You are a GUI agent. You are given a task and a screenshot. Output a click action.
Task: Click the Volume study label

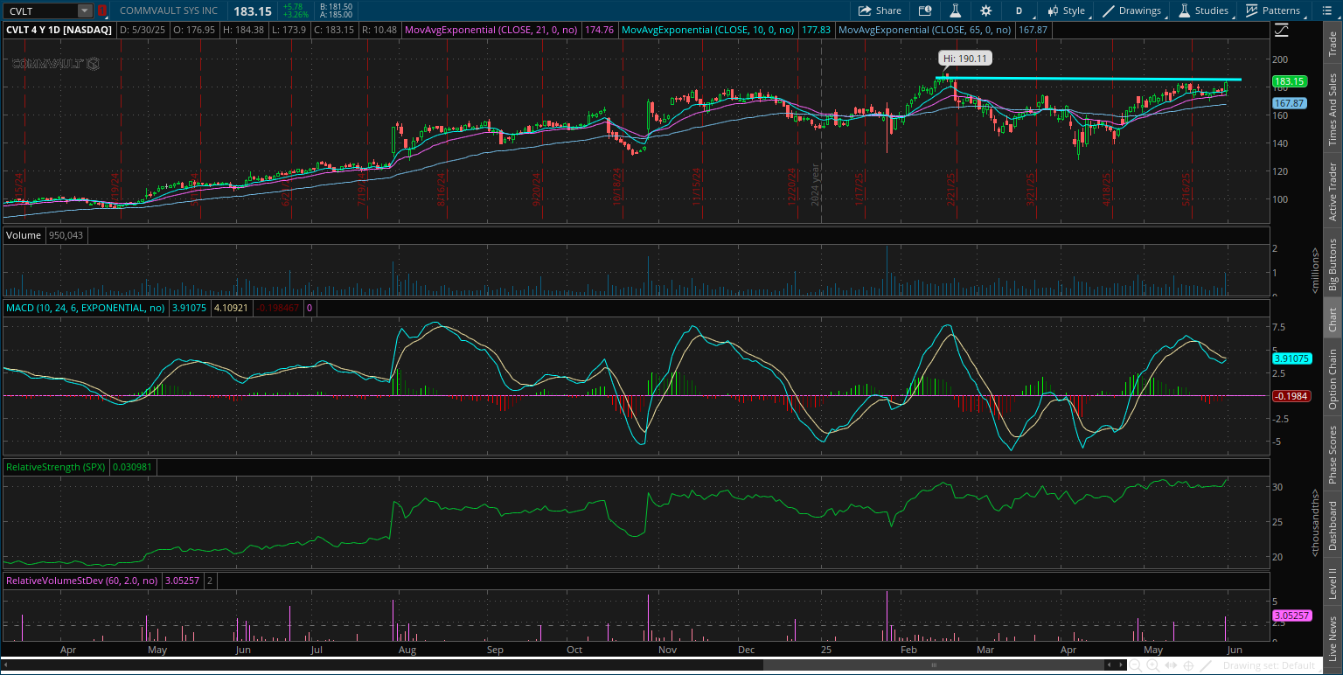pyautogui.click(x=24, y=235)
